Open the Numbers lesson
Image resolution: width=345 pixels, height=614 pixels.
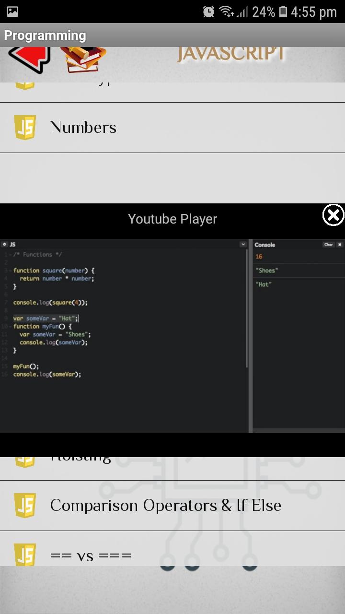click(x=172, y=128)
